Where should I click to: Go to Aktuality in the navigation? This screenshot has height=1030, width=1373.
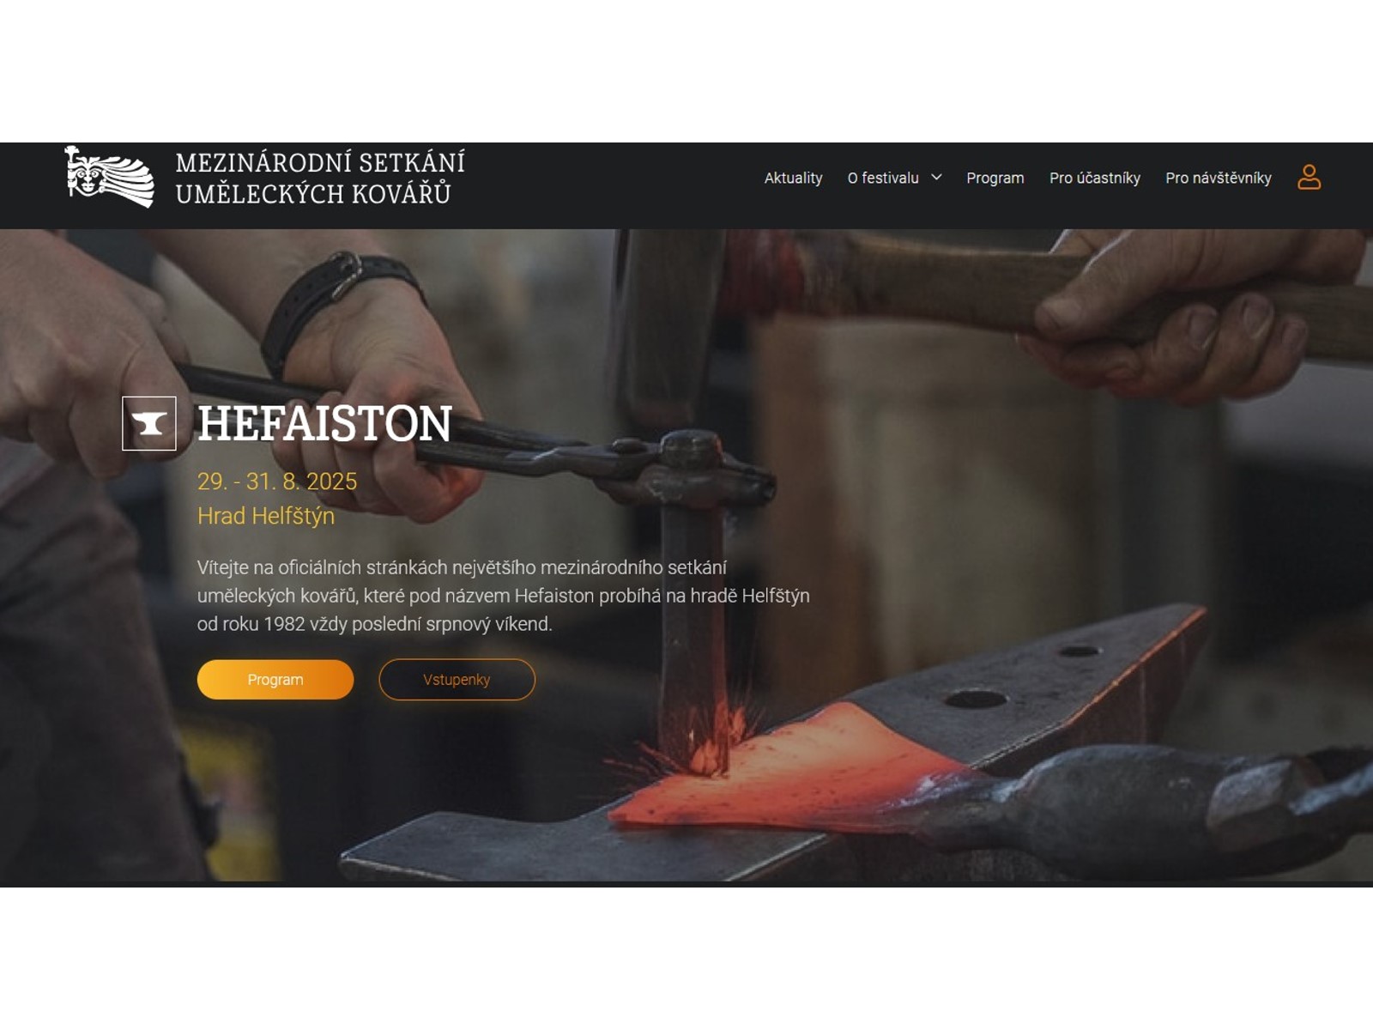(x=793, y=178)
